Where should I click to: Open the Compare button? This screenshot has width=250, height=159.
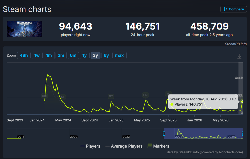[233, 9]
